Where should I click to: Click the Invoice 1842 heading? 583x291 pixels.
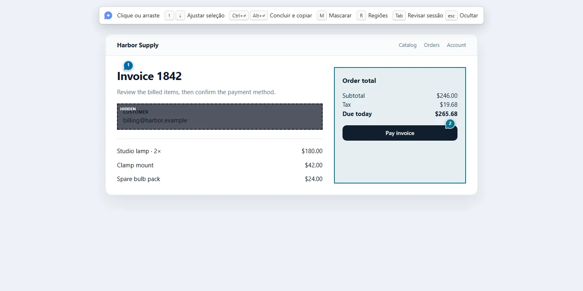(x=149, y=76)
